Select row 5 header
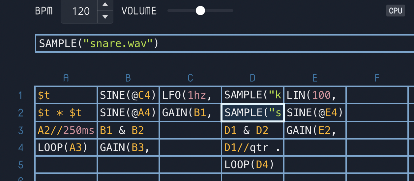Screen dimensions: 414x181 click(x=21, y=165)
